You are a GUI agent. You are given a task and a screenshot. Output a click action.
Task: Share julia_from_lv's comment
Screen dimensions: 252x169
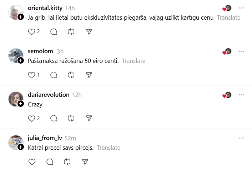tap(85, 161)
